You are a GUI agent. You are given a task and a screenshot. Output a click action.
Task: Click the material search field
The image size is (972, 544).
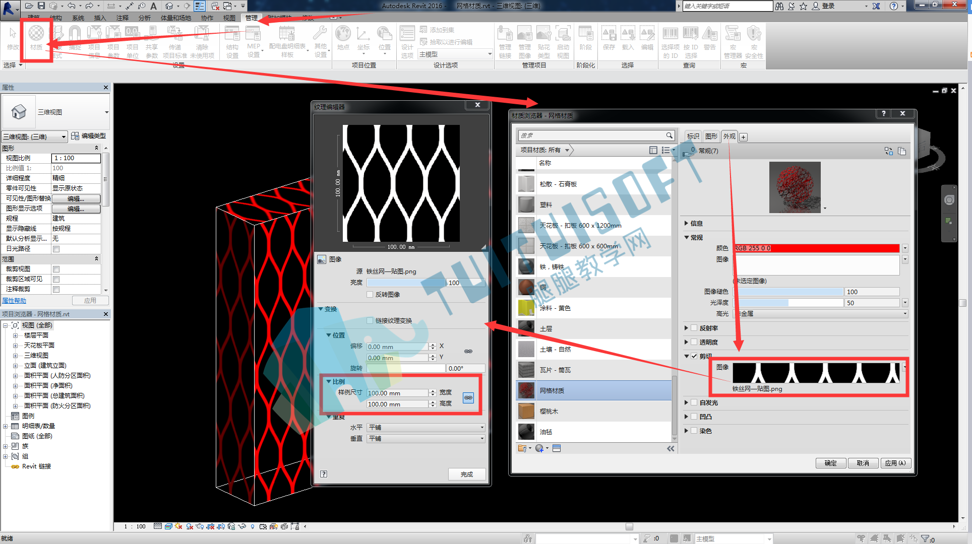[x=596, y=135]
